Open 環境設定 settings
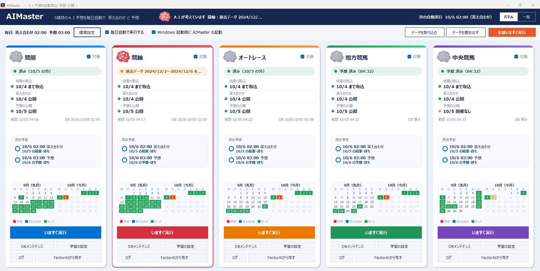The height and width of the screenshot is (271, 540). [x=87, y=32]
